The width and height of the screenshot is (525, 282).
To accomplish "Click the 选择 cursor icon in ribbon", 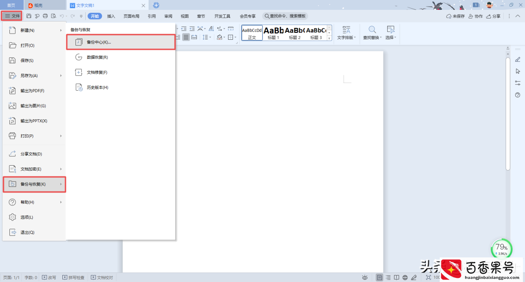I will pos(390,30).
